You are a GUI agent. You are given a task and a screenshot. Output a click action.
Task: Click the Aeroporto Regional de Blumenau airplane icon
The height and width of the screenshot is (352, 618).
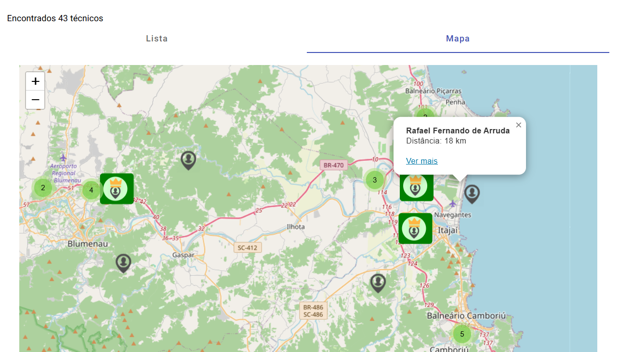63,157
